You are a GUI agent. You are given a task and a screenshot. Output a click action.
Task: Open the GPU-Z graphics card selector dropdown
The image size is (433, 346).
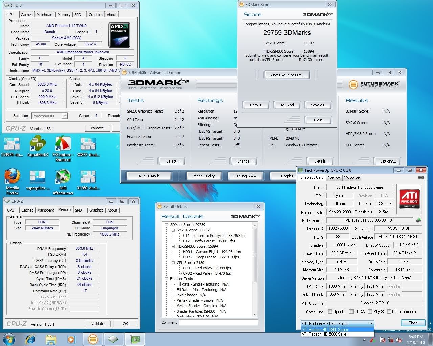click(338, 323)
